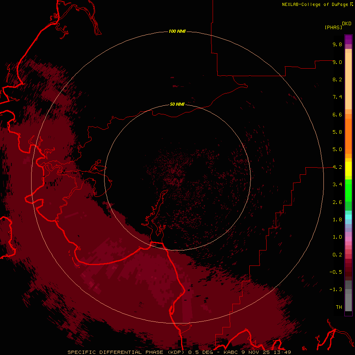
Task: Click the 50 NMI range ring label
Action: (x=177, y=104)
